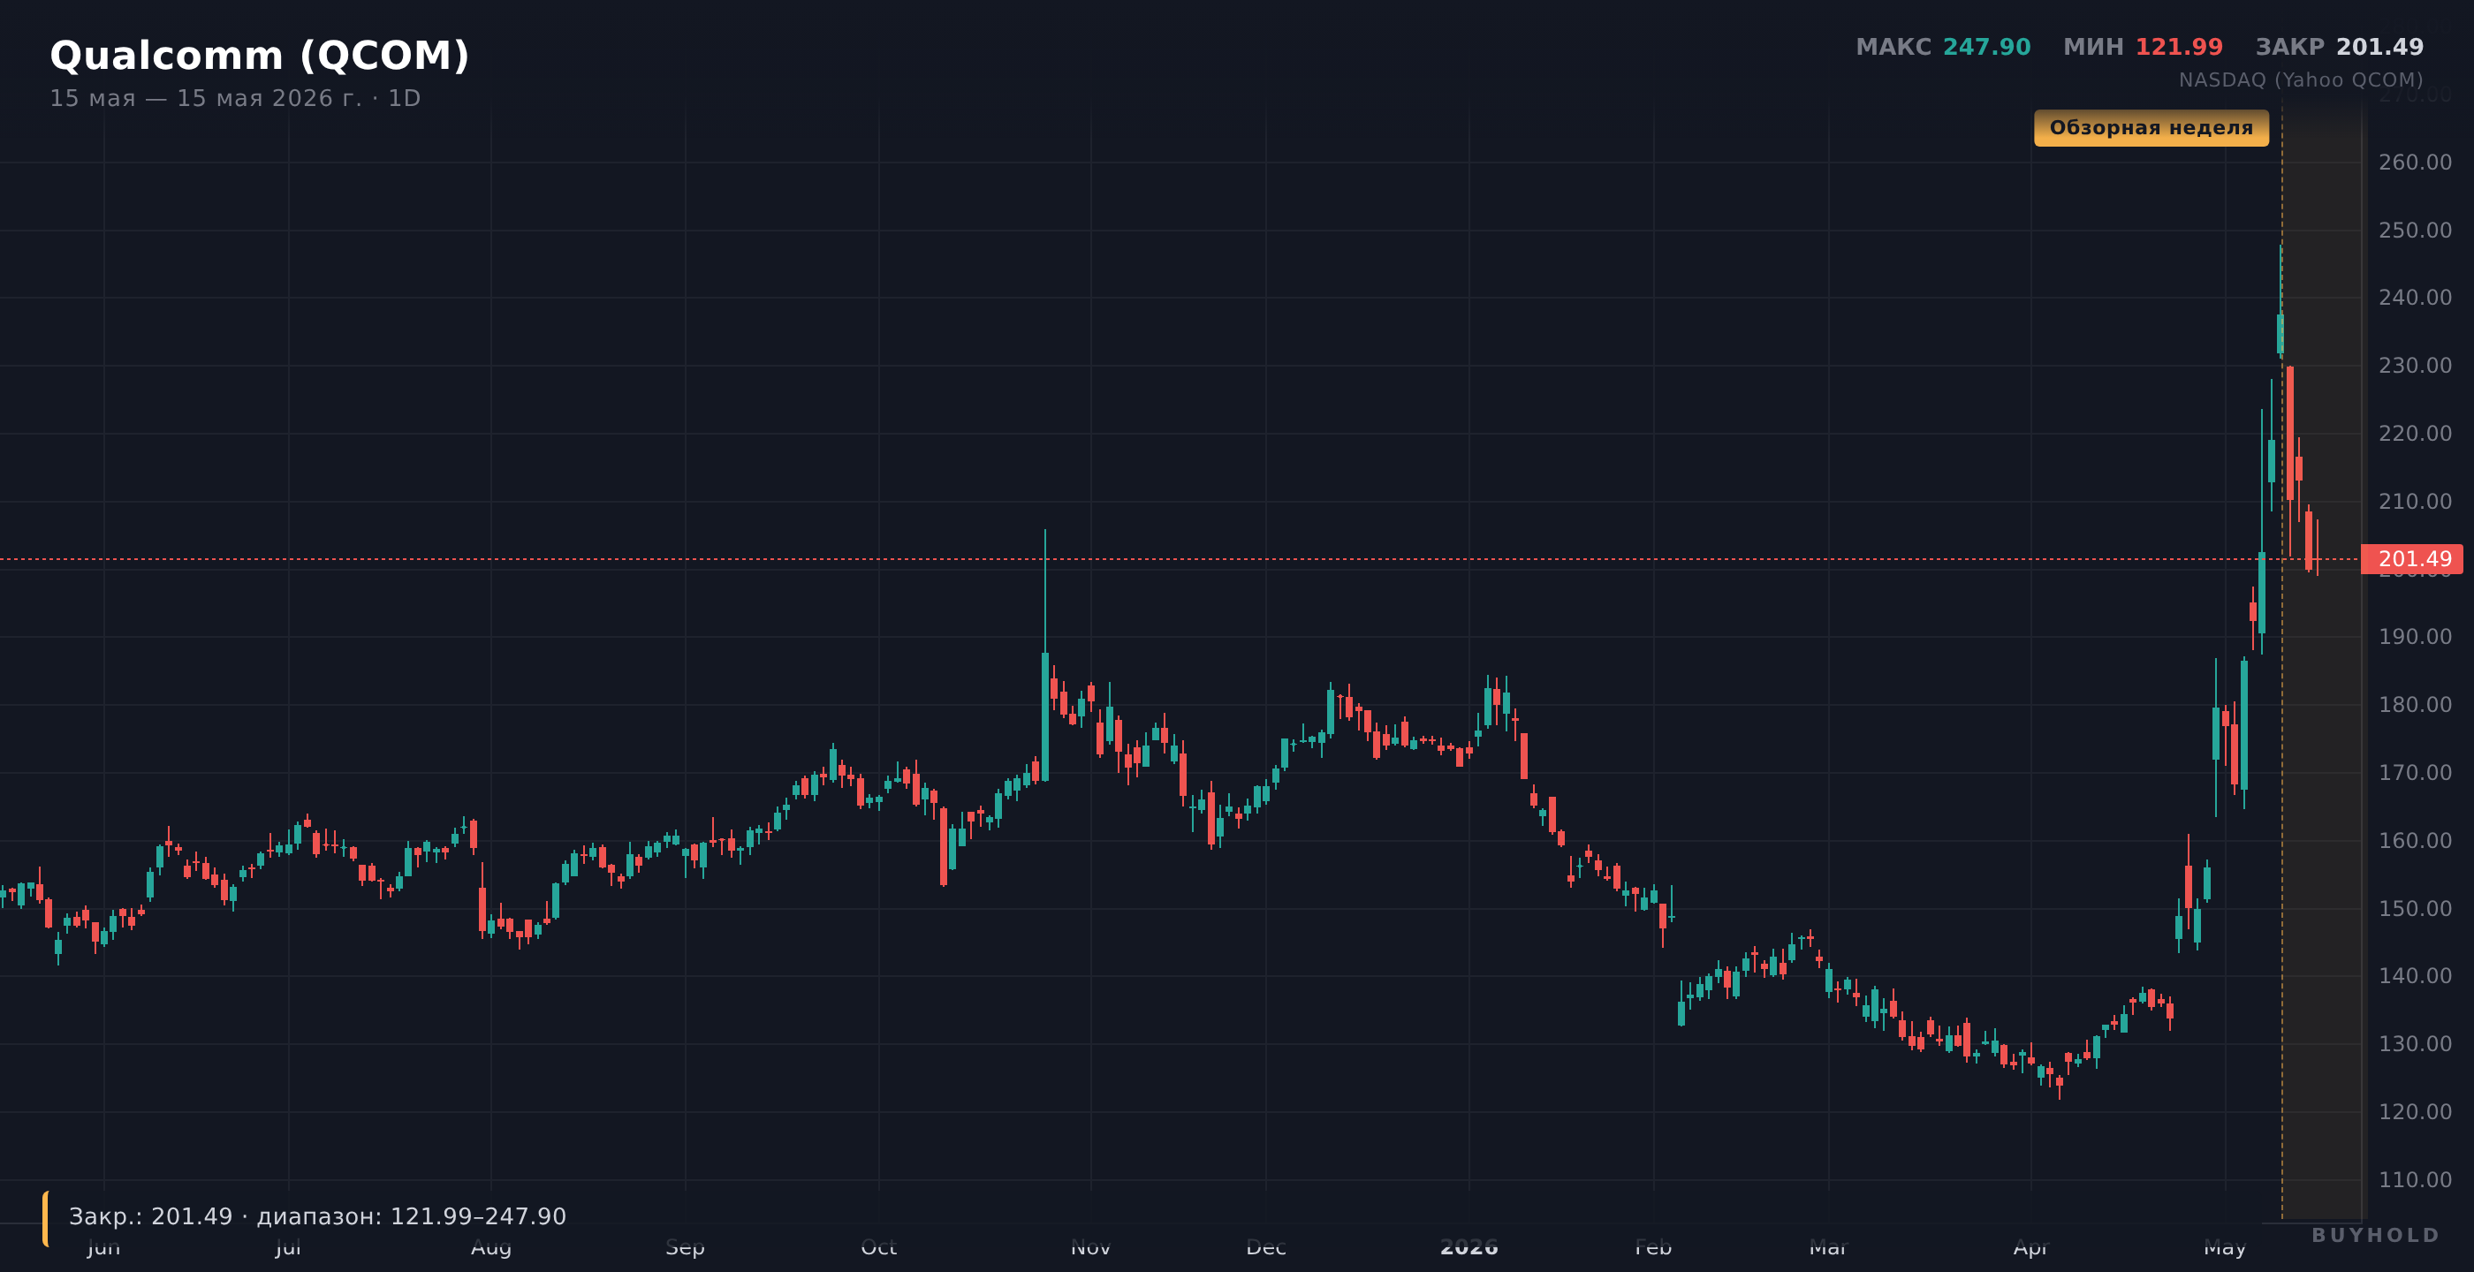Click the red 201.49 price tag on axis
Viewport: 2474px width, 1272px height.
pyautogui.click(x=2411, y=559)
